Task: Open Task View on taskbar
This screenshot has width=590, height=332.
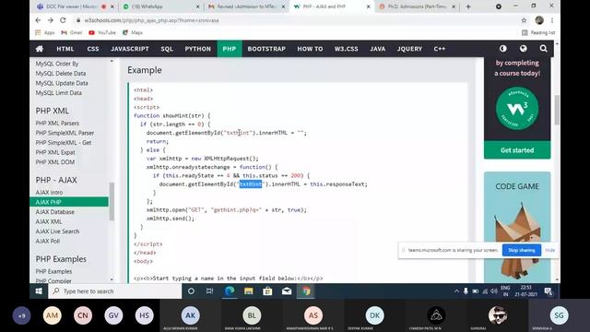Action: [x=209, y=291]
